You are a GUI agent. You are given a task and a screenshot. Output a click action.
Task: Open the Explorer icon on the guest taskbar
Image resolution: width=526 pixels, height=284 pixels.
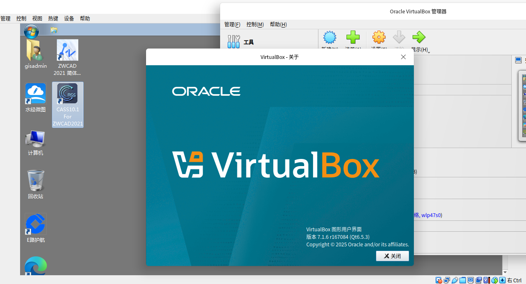pyautogui.click(x=54, y=30)
